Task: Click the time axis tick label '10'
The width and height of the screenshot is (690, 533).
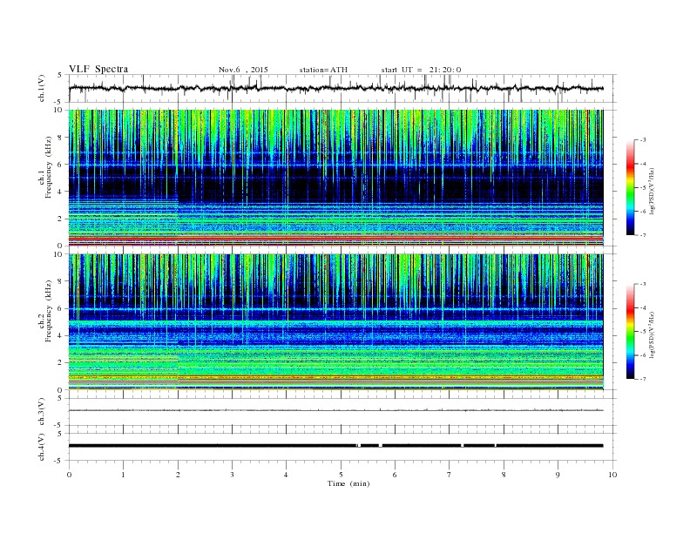Action: point(612,475)
